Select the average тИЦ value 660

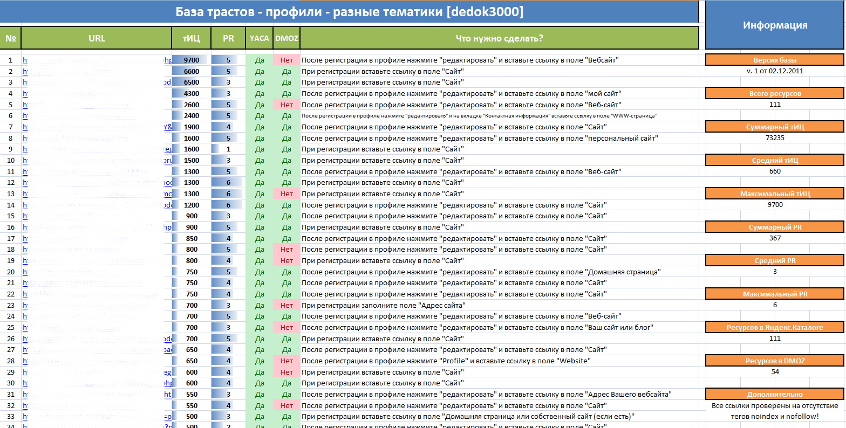pos(775,171)
